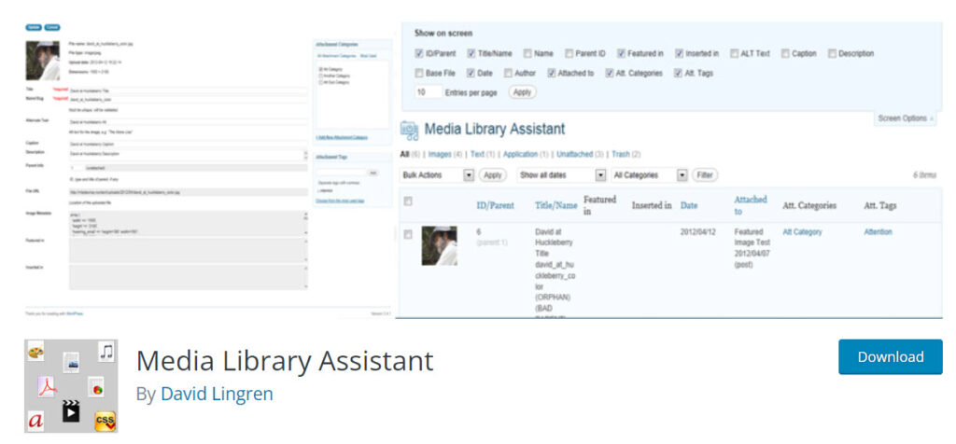
Task: Click the blue Download button
Action: [890, 357]
